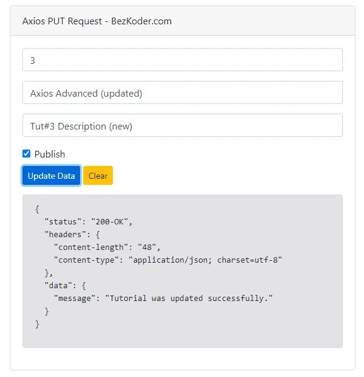Viewport: 364px width, 377px height.
Task: Click the "status" key in the response
Action: [x=62, y=221]
